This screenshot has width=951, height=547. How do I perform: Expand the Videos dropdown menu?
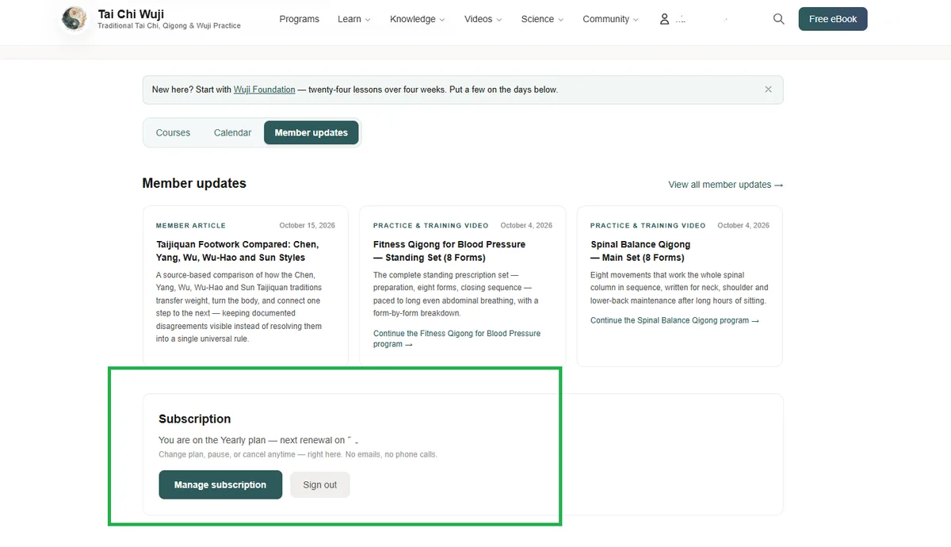[483, 19]
